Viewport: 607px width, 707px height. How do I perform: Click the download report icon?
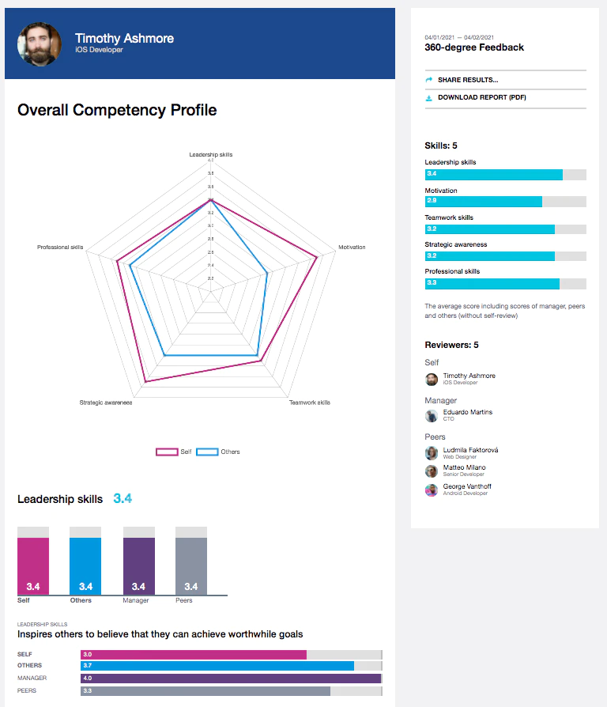point(428,98)
